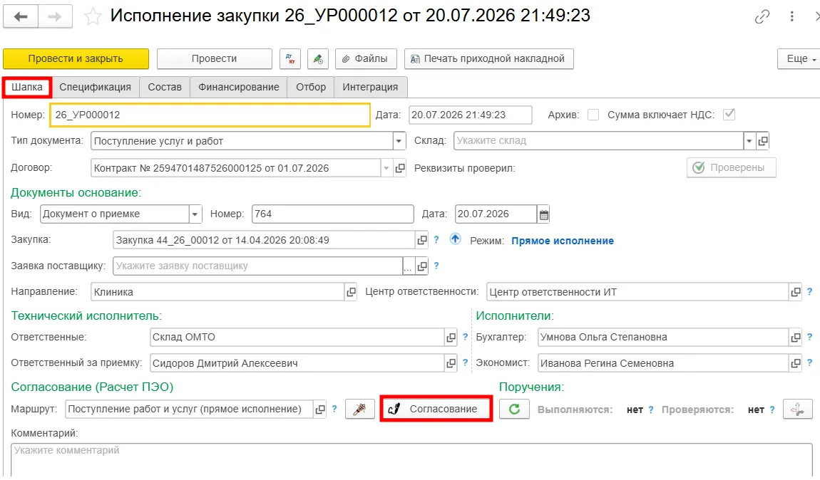Click the route wand tool icon
Screen dimensions: 820x480
coord(360,409)
